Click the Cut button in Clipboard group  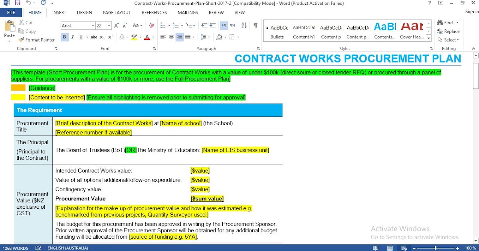click(25, 23)
